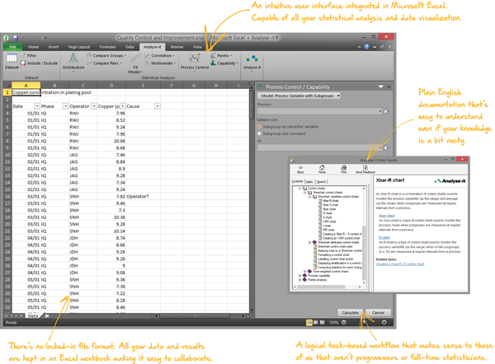The height and width of the screenshot is (364, 495).
Task: Click the Process Control chart icon
Action: click(195, 58)
